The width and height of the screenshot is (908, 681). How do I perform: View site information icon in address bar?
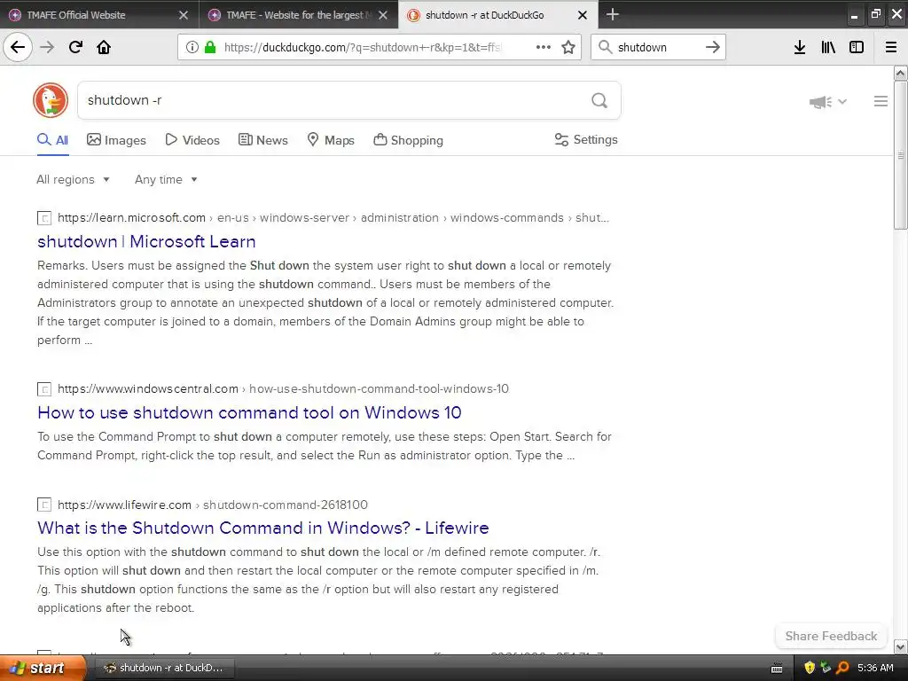(192, 48)
